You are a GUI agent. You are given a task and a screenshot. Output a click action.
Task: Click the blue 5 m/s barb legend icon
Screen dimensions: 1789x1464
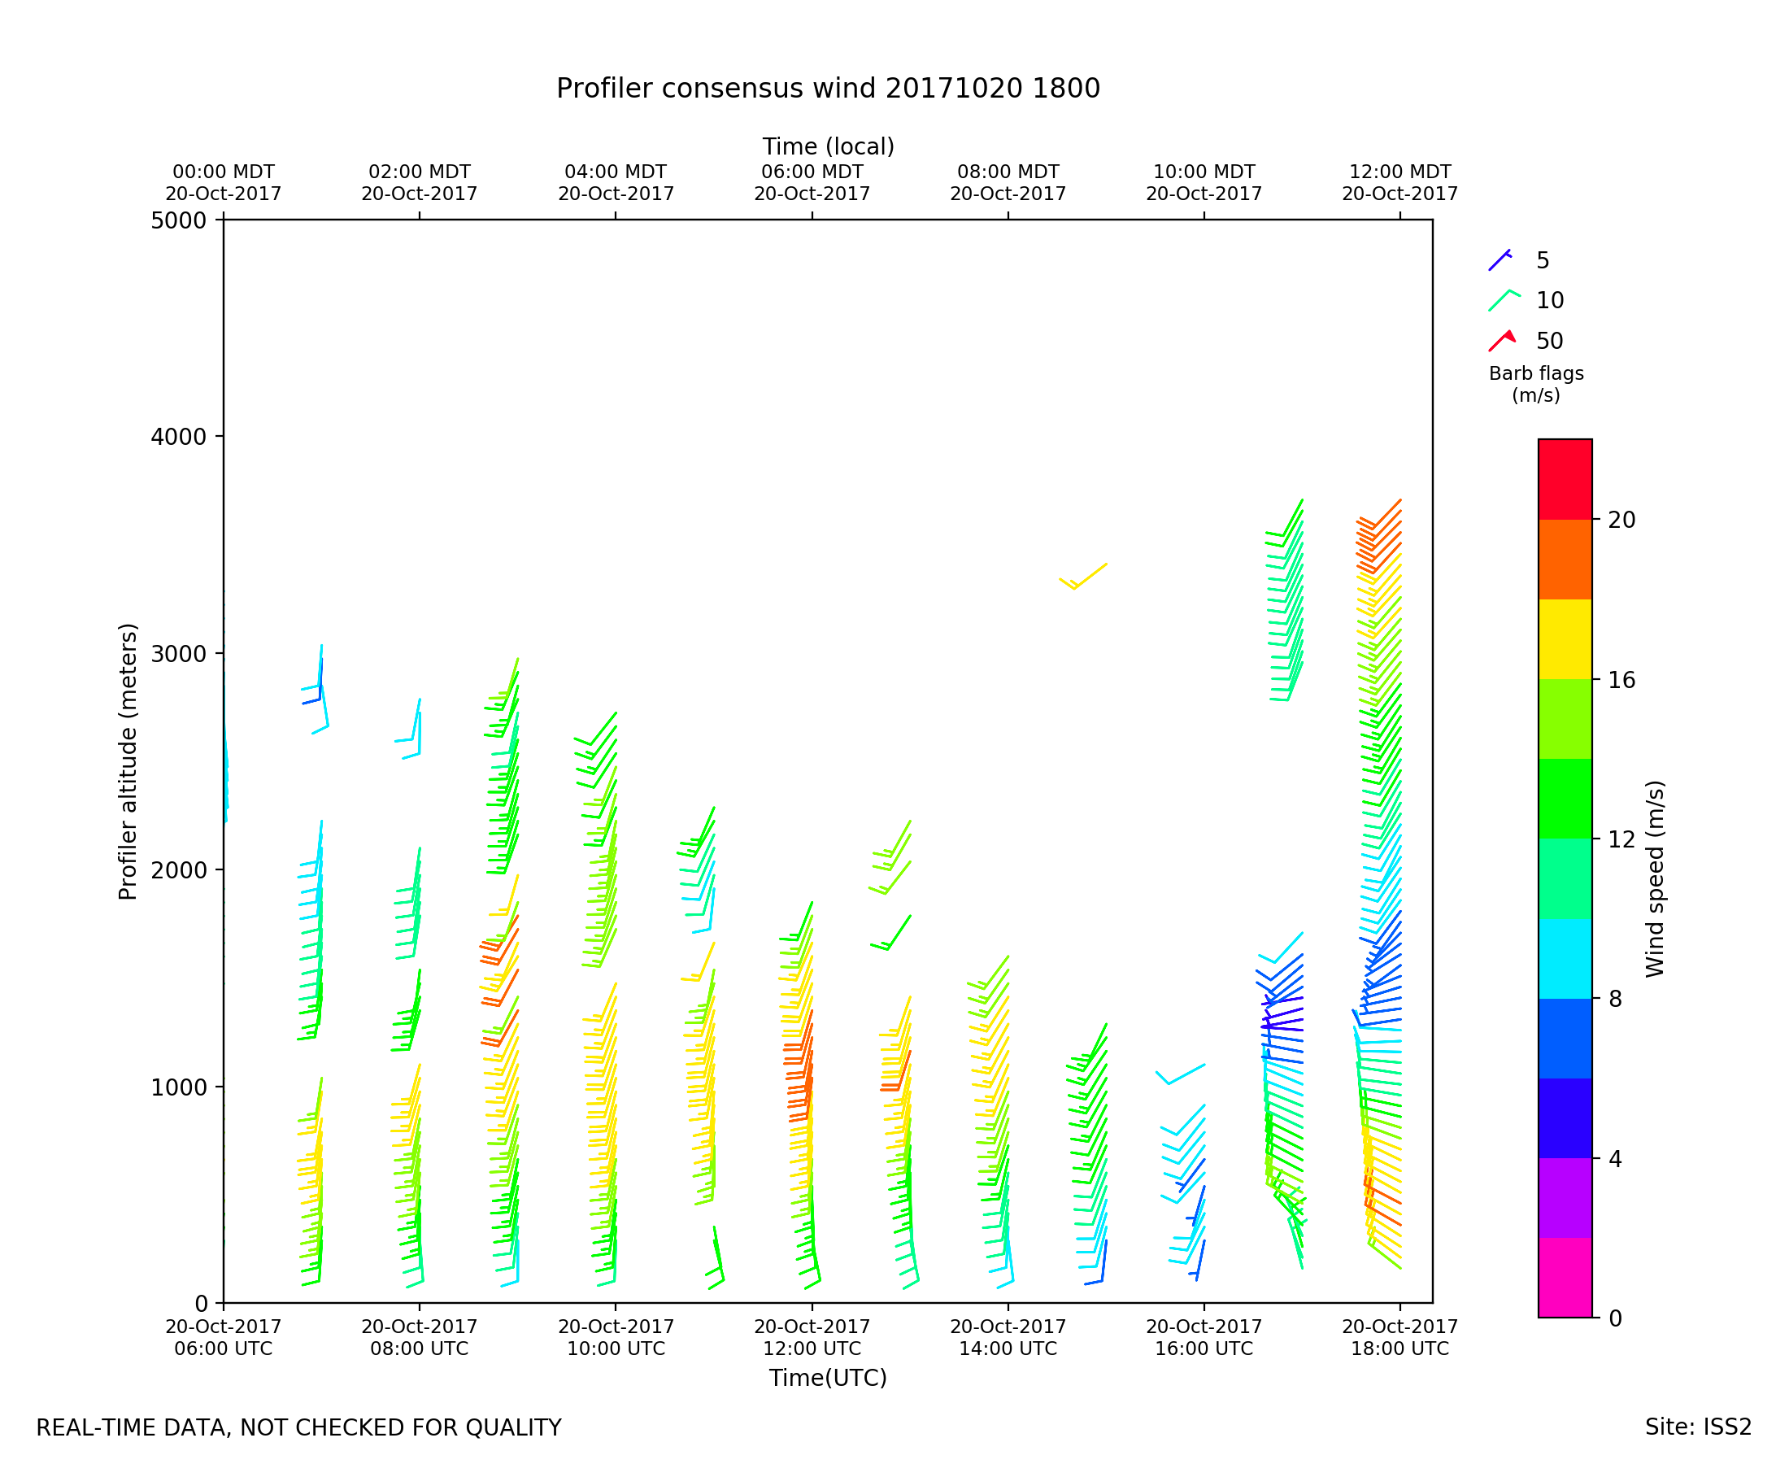1499,260
